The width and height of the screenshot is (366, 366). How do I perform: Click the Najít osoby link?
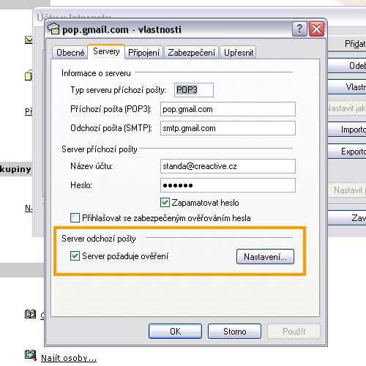pyautogui.click(x=69, y=358)
